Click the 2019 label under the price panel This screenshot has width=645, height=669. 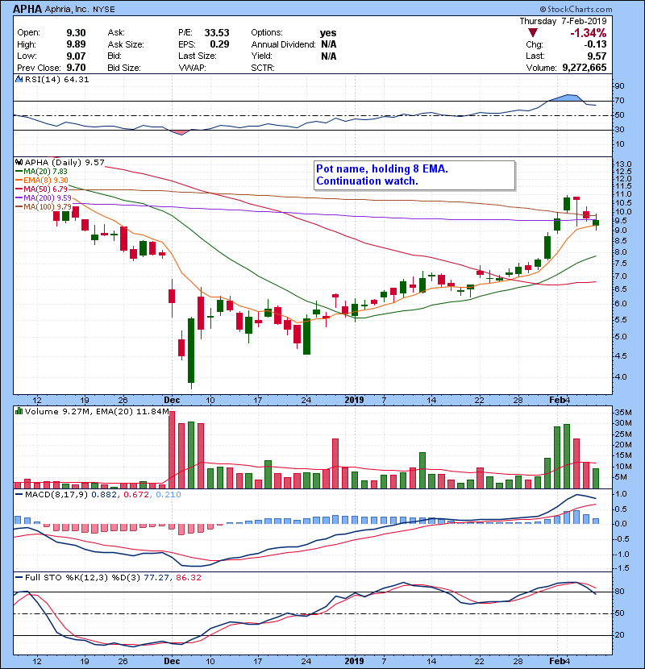coord(354,401)
